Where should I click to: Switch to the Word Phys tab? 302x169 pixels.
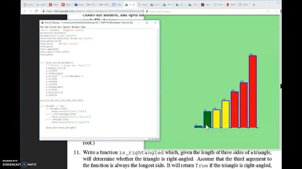pyautogui.click(x=79, y=5)
